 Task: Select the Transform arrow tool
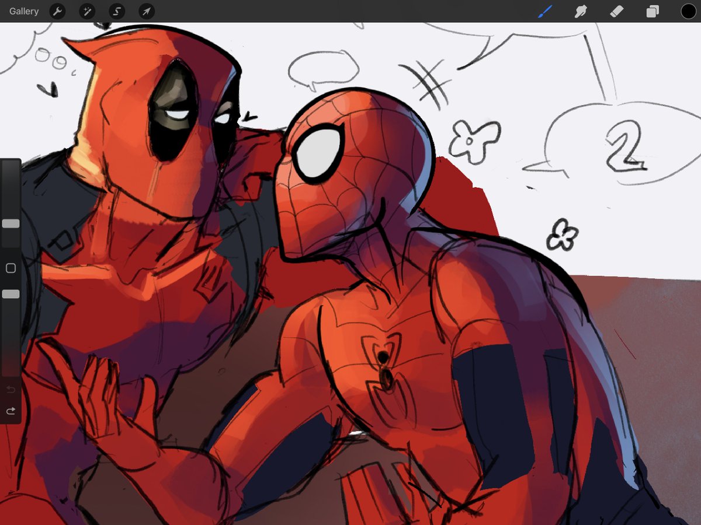coord(145,11)
